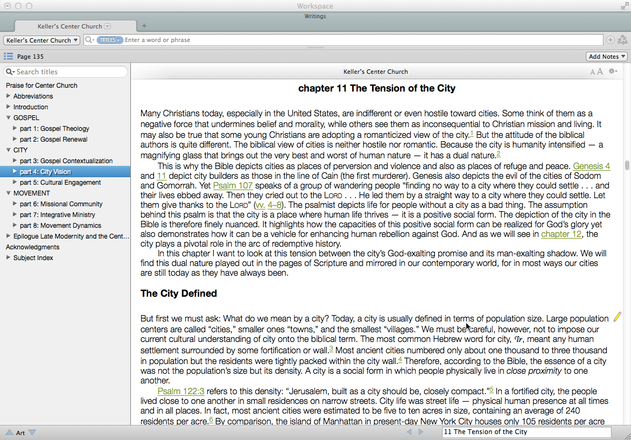Expand part 2: Gospel Renewal
Image resolution: width=631 pixels, height=440 pixels.
coord(15,139)
